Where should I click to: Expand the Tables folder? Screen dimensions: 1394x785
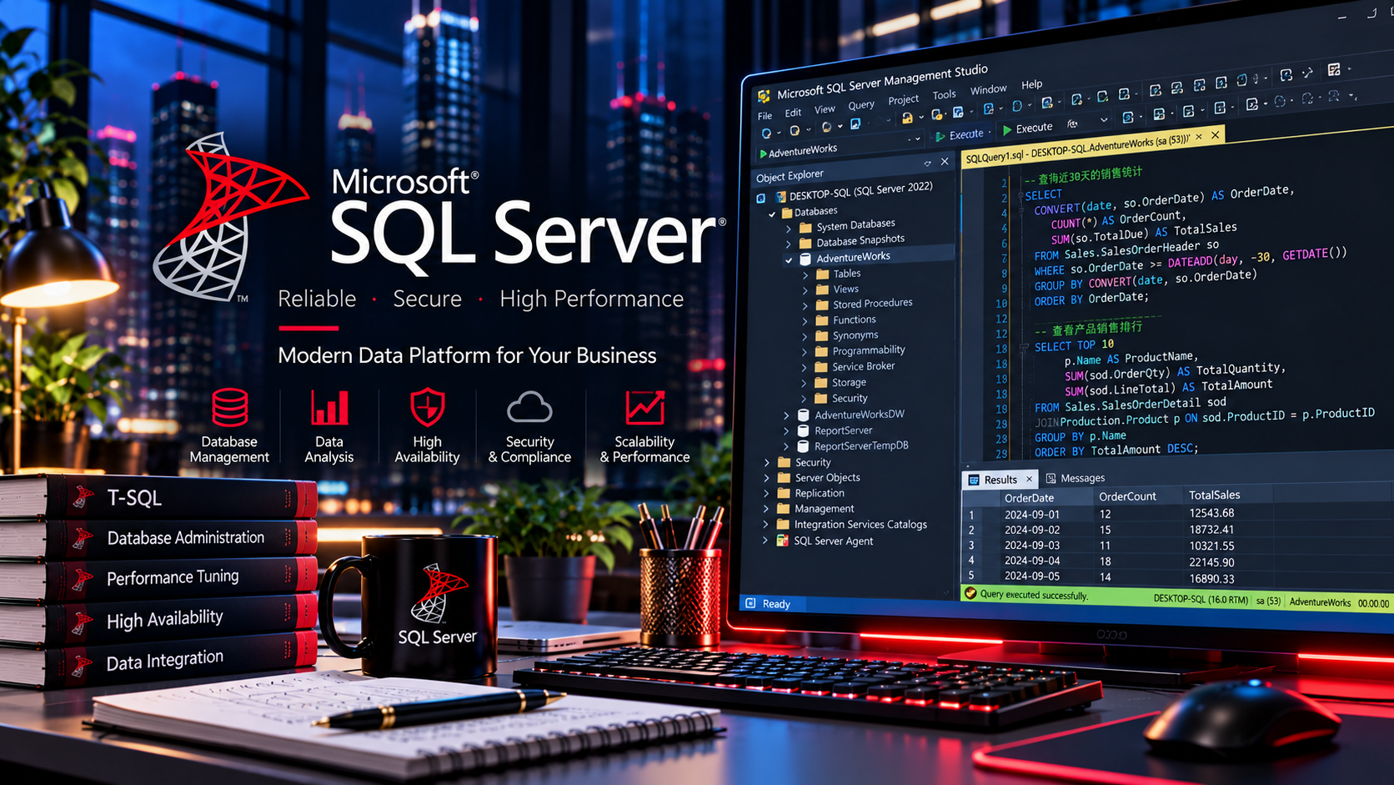point(805,274)
